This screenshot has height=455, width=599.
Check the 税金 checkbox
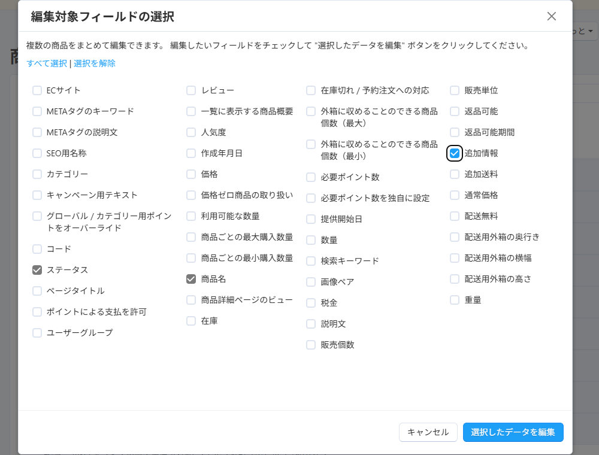coord(310,303)
